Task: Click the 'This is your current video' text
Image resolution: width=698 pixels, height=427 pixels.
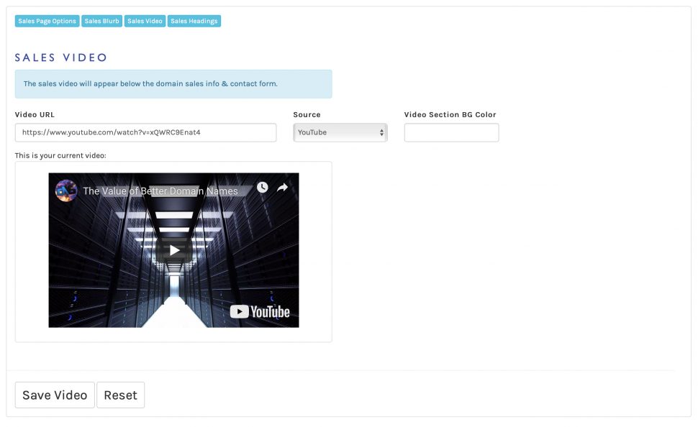Action: (x=60, y=155)
